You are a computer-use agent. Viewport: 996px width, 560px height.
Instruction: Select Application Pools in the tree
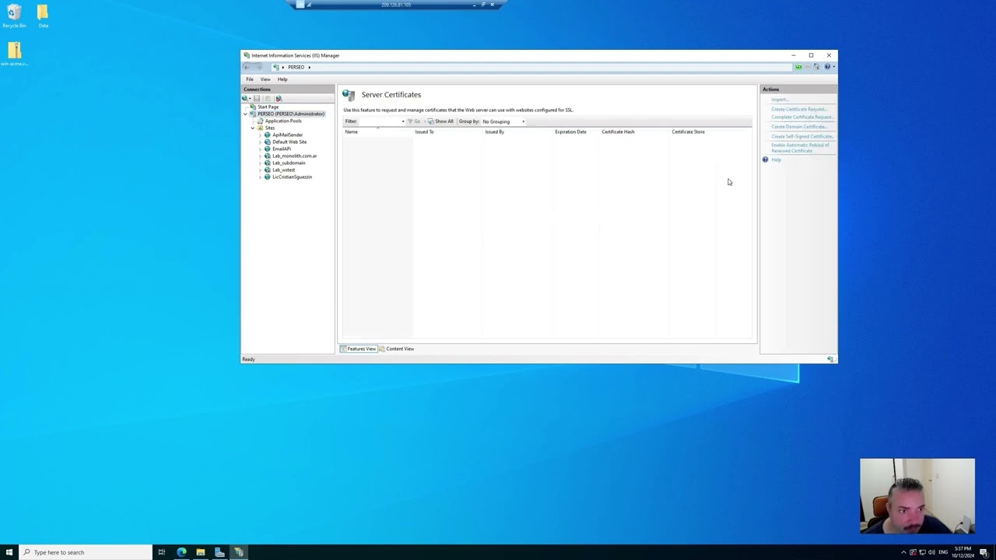279,121
